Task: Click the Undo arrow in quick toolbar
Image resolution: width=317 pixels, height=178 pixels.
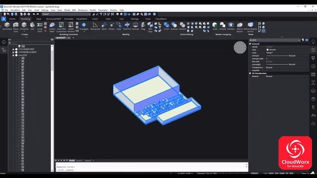Action: click(x=34, y=14)
